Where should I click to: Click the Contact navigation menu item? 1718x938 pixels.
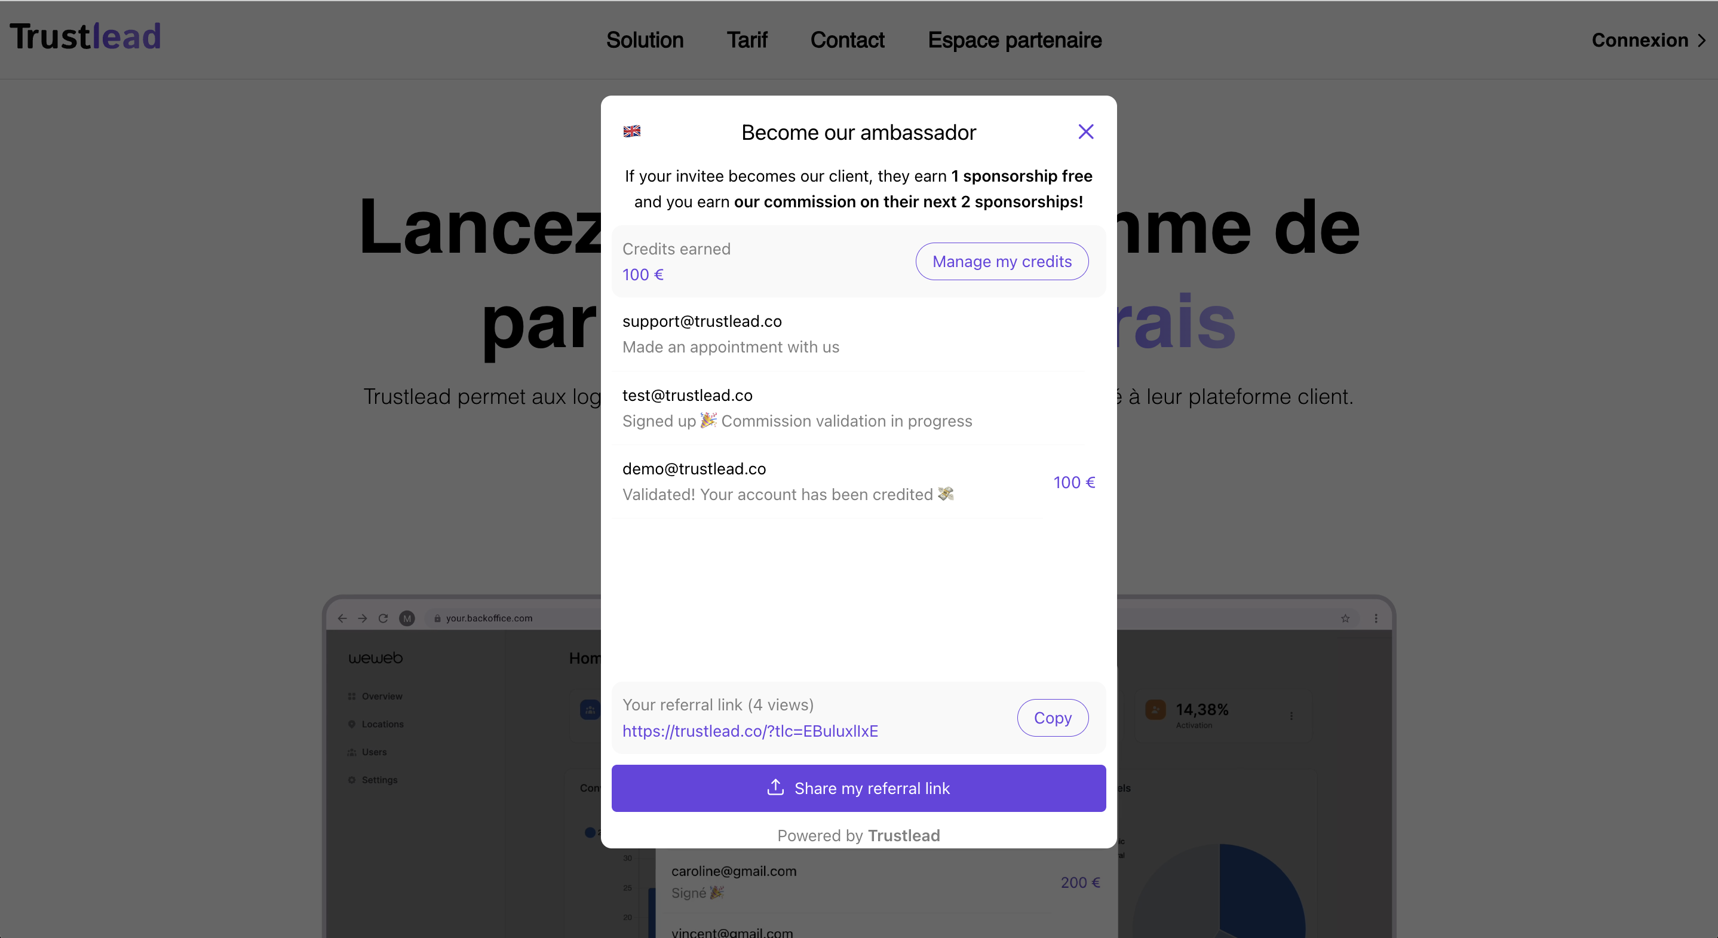coord(848,39)
